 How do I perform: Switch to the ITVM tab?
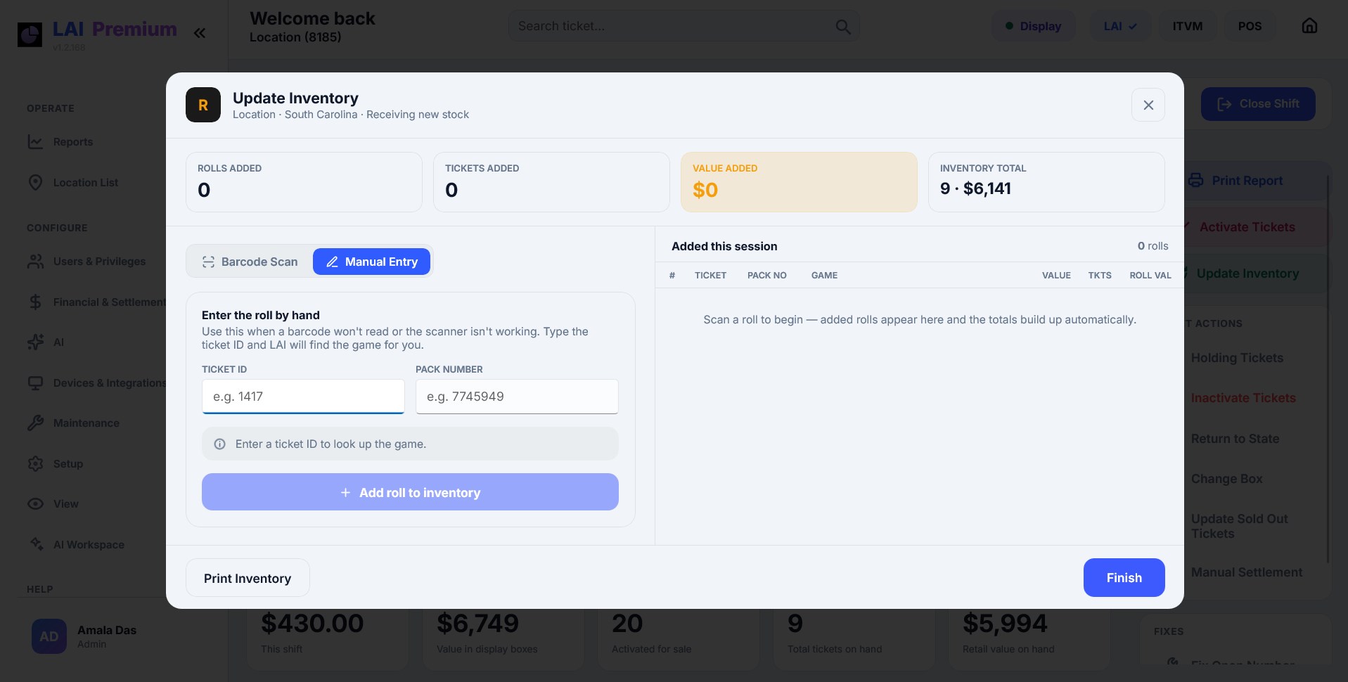click(x=1188, y=26)
